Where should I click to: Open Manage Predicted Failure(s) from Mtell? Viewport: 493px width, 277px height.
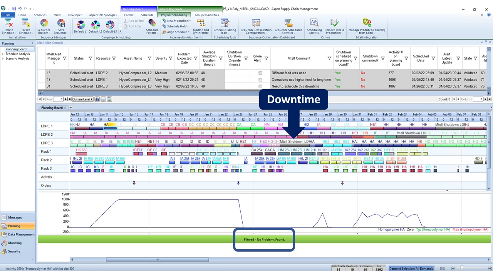[367, 26]
